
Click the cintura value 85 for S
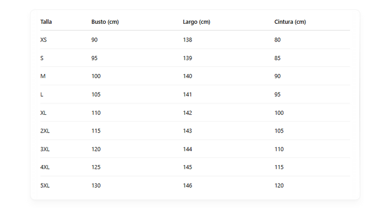277,58
